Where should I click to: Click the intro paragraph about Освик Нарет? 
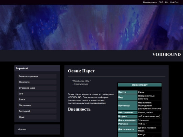point(91,99)
